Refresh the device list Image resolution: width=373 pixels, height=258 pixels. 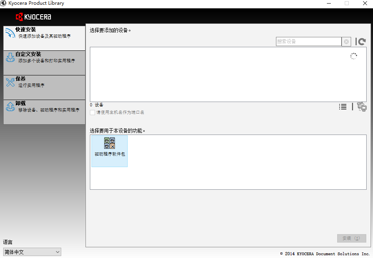362,42
